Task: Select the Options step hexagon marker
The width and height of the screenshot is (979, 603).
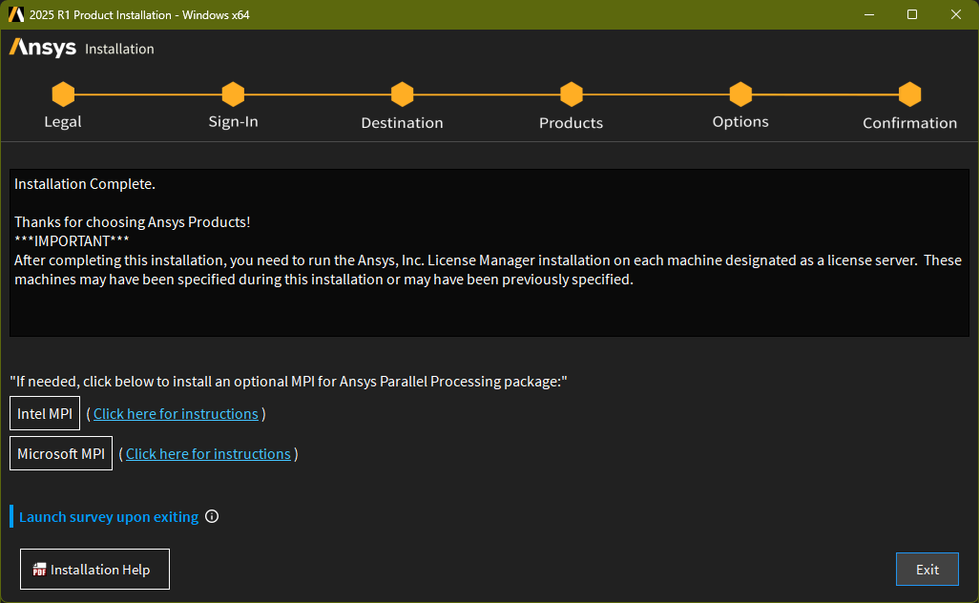Action: (740, 94)
